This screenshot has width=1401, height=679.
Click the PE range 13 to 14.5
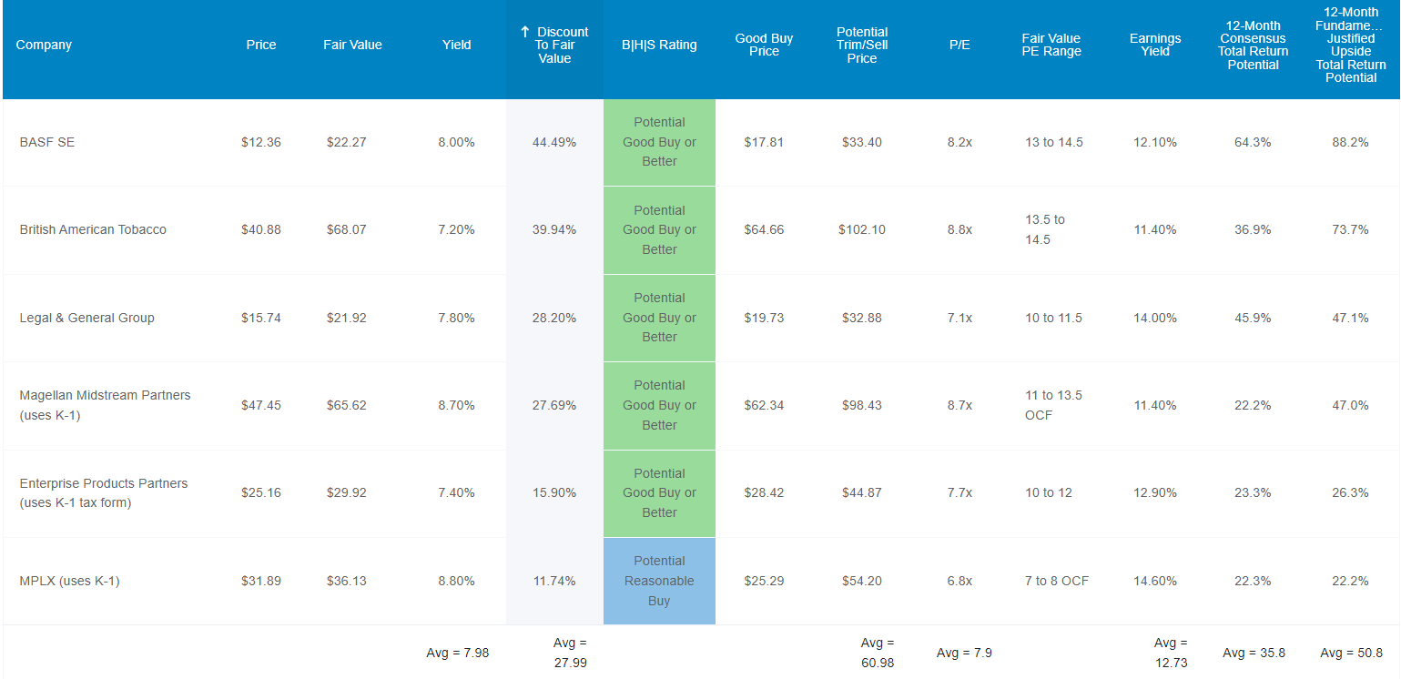point(1054,142)
